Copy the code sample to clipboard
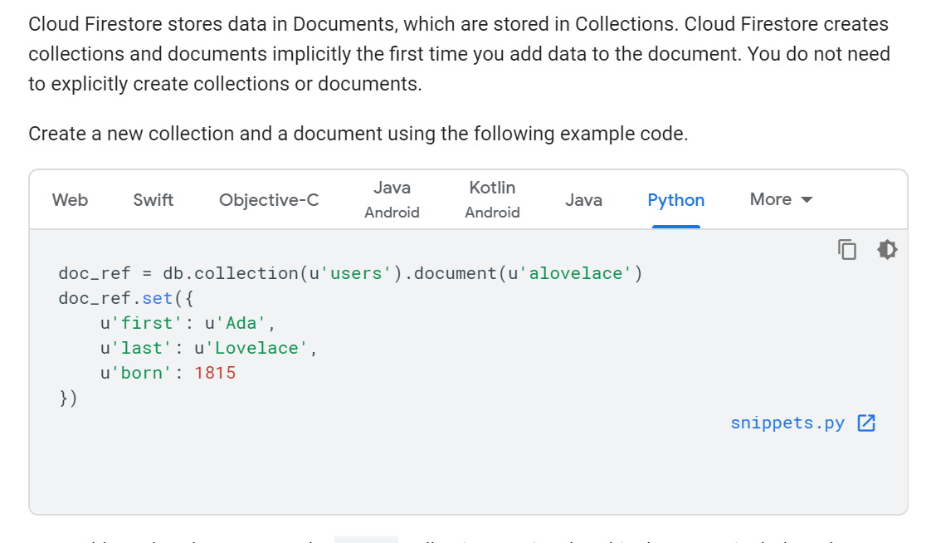This screenshot has height=543, width=936. 847,250
